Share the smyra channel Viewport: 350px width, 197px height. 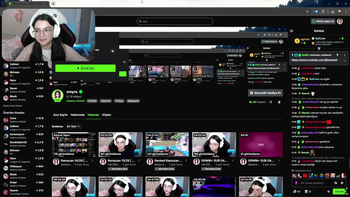pyautogui.click(x=270, y=102)
